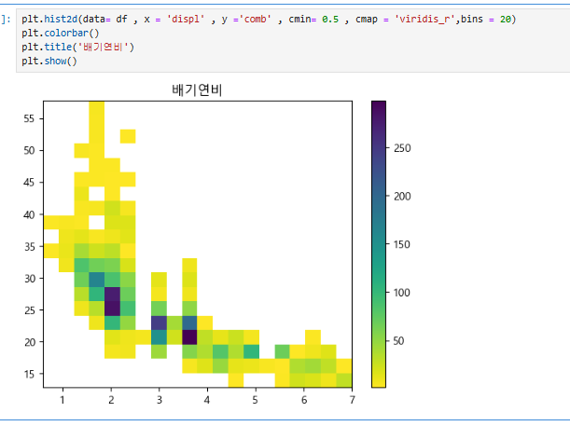570x426 pixels.
Task: Click the 'comb' string in the code
Action: (x=256, y=19)
